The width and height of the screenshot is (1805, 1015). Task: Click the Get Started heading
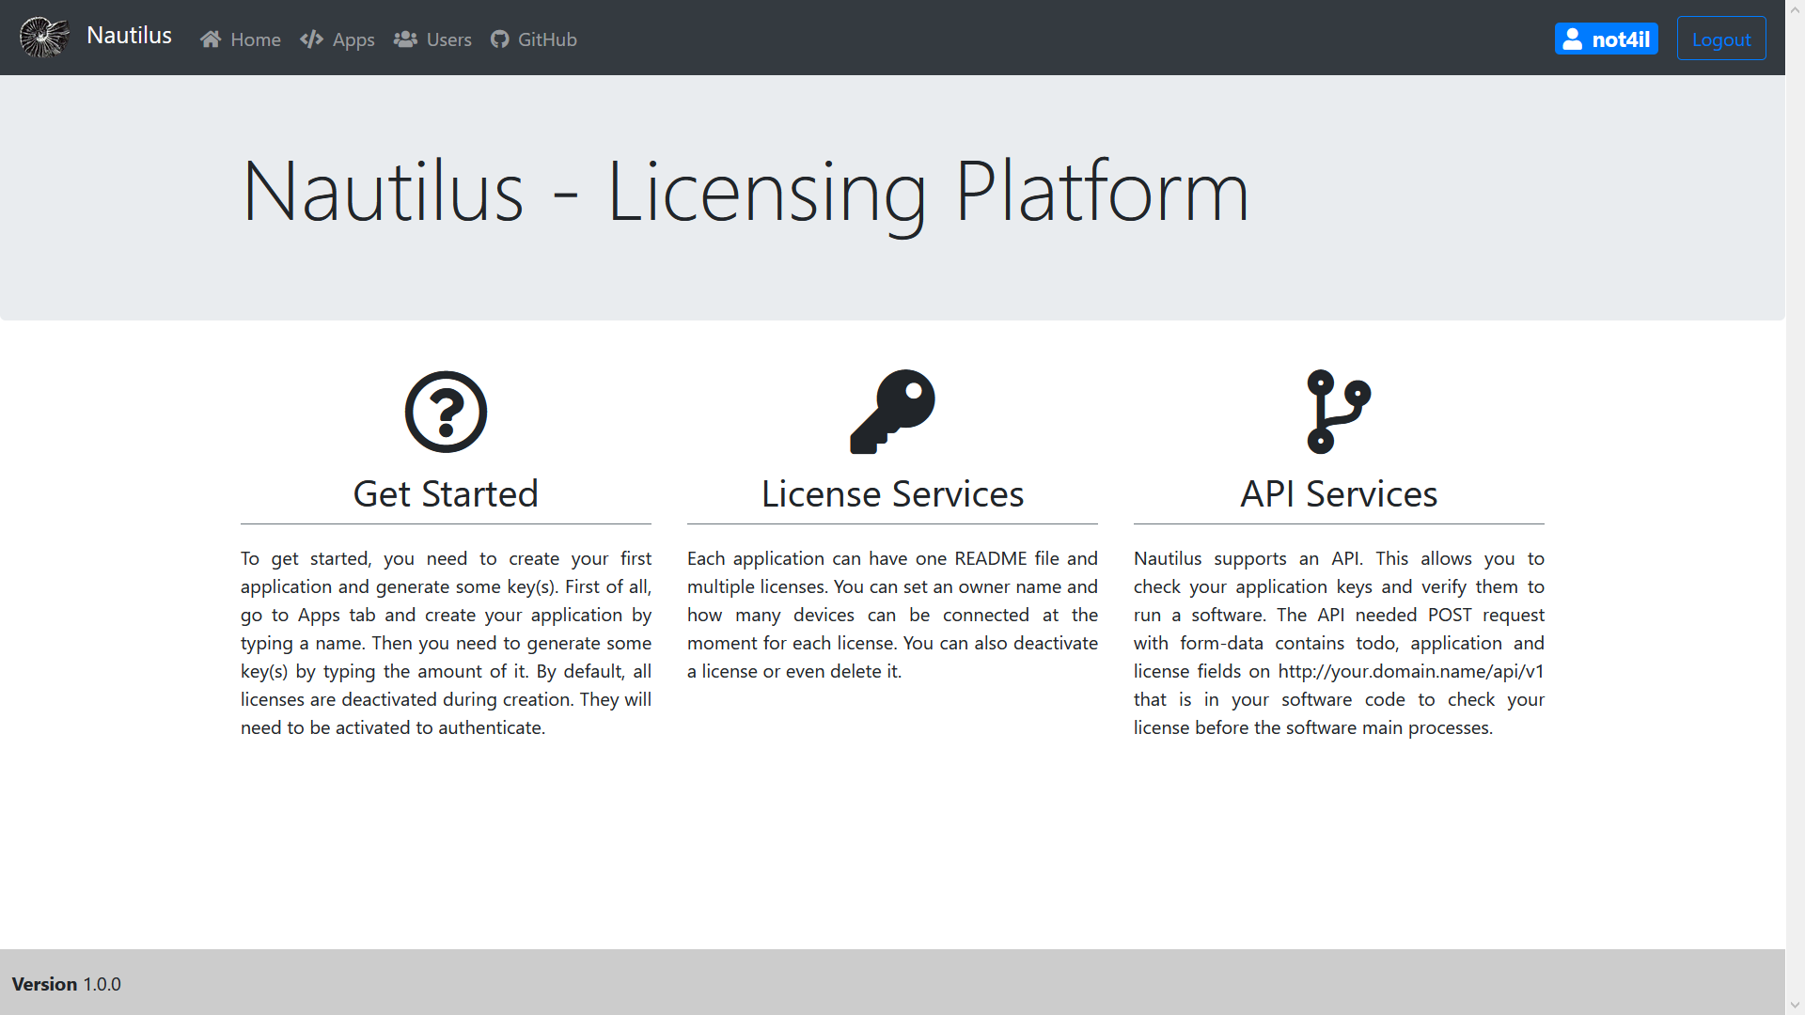click(446, 492)
